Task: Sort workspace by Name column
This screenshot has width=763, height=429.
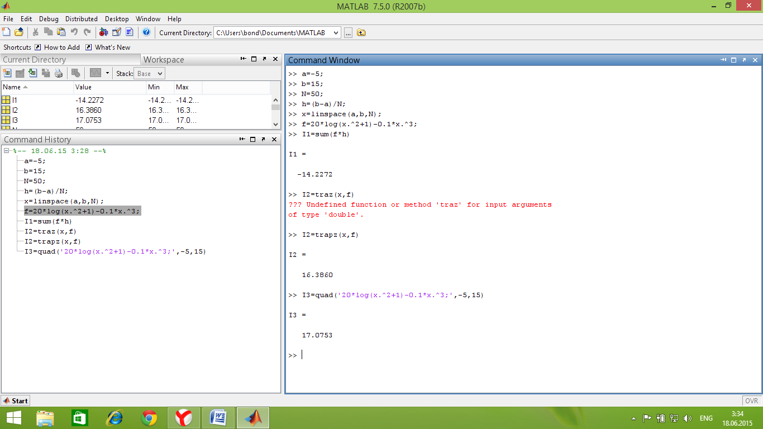Action: pyautogui.click(x=37, y=87)
